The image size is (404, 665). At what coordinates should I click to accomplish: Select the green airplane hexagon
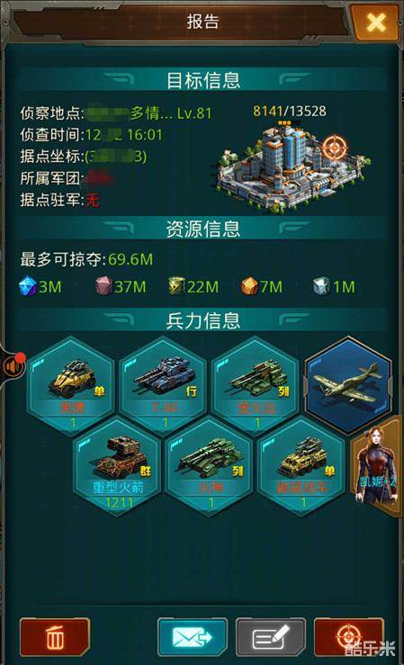pos(348,386)
